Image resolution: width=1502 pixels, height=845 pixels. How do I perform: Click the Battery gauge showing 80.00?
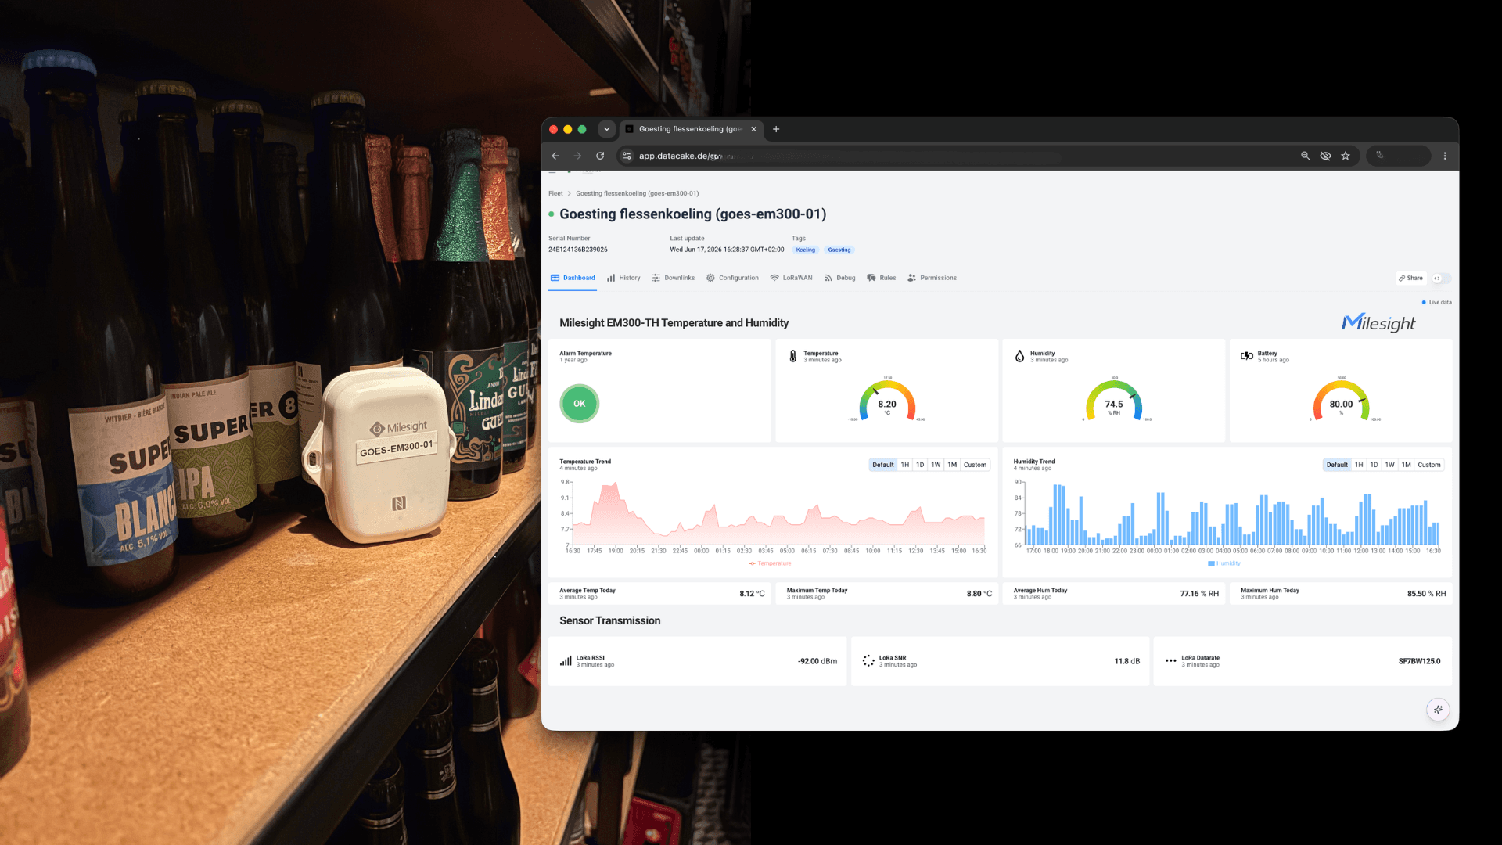1341,400
